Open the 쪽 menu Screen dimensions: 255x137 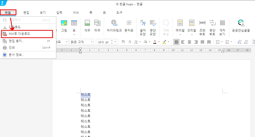(91, 12)
